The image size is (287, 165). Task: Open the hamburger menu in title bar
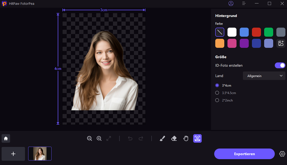244,3
